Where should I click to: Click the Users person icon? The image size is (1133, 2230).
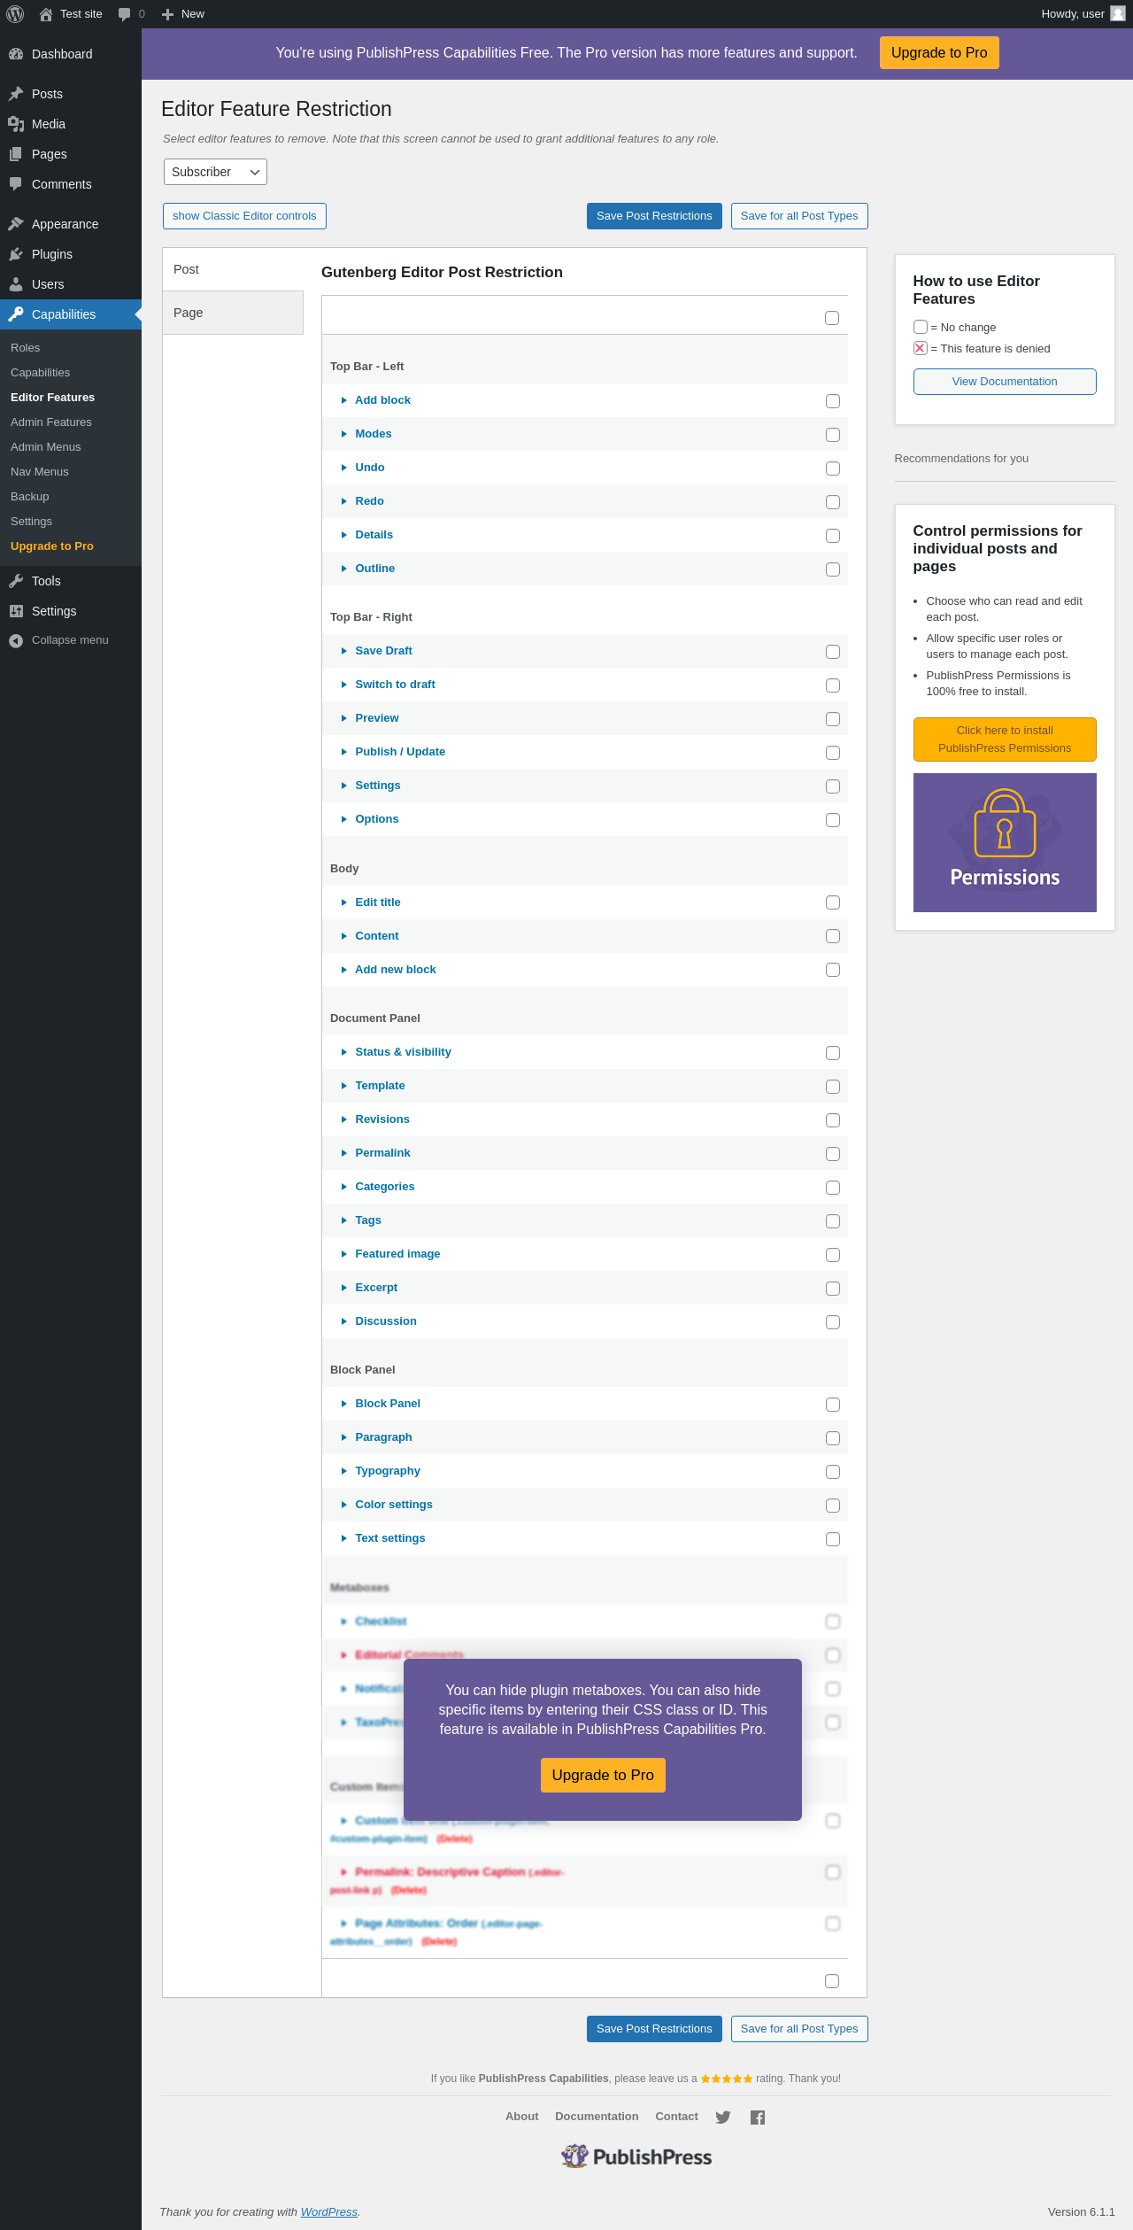[x=16, y=284]
